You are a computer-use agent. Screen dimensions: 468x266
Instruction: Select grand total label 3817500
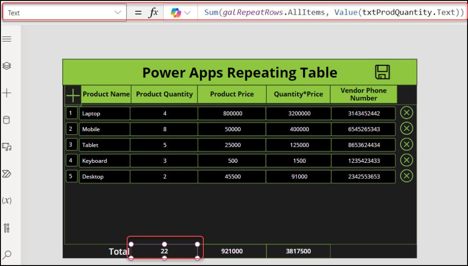pos(298,251)
